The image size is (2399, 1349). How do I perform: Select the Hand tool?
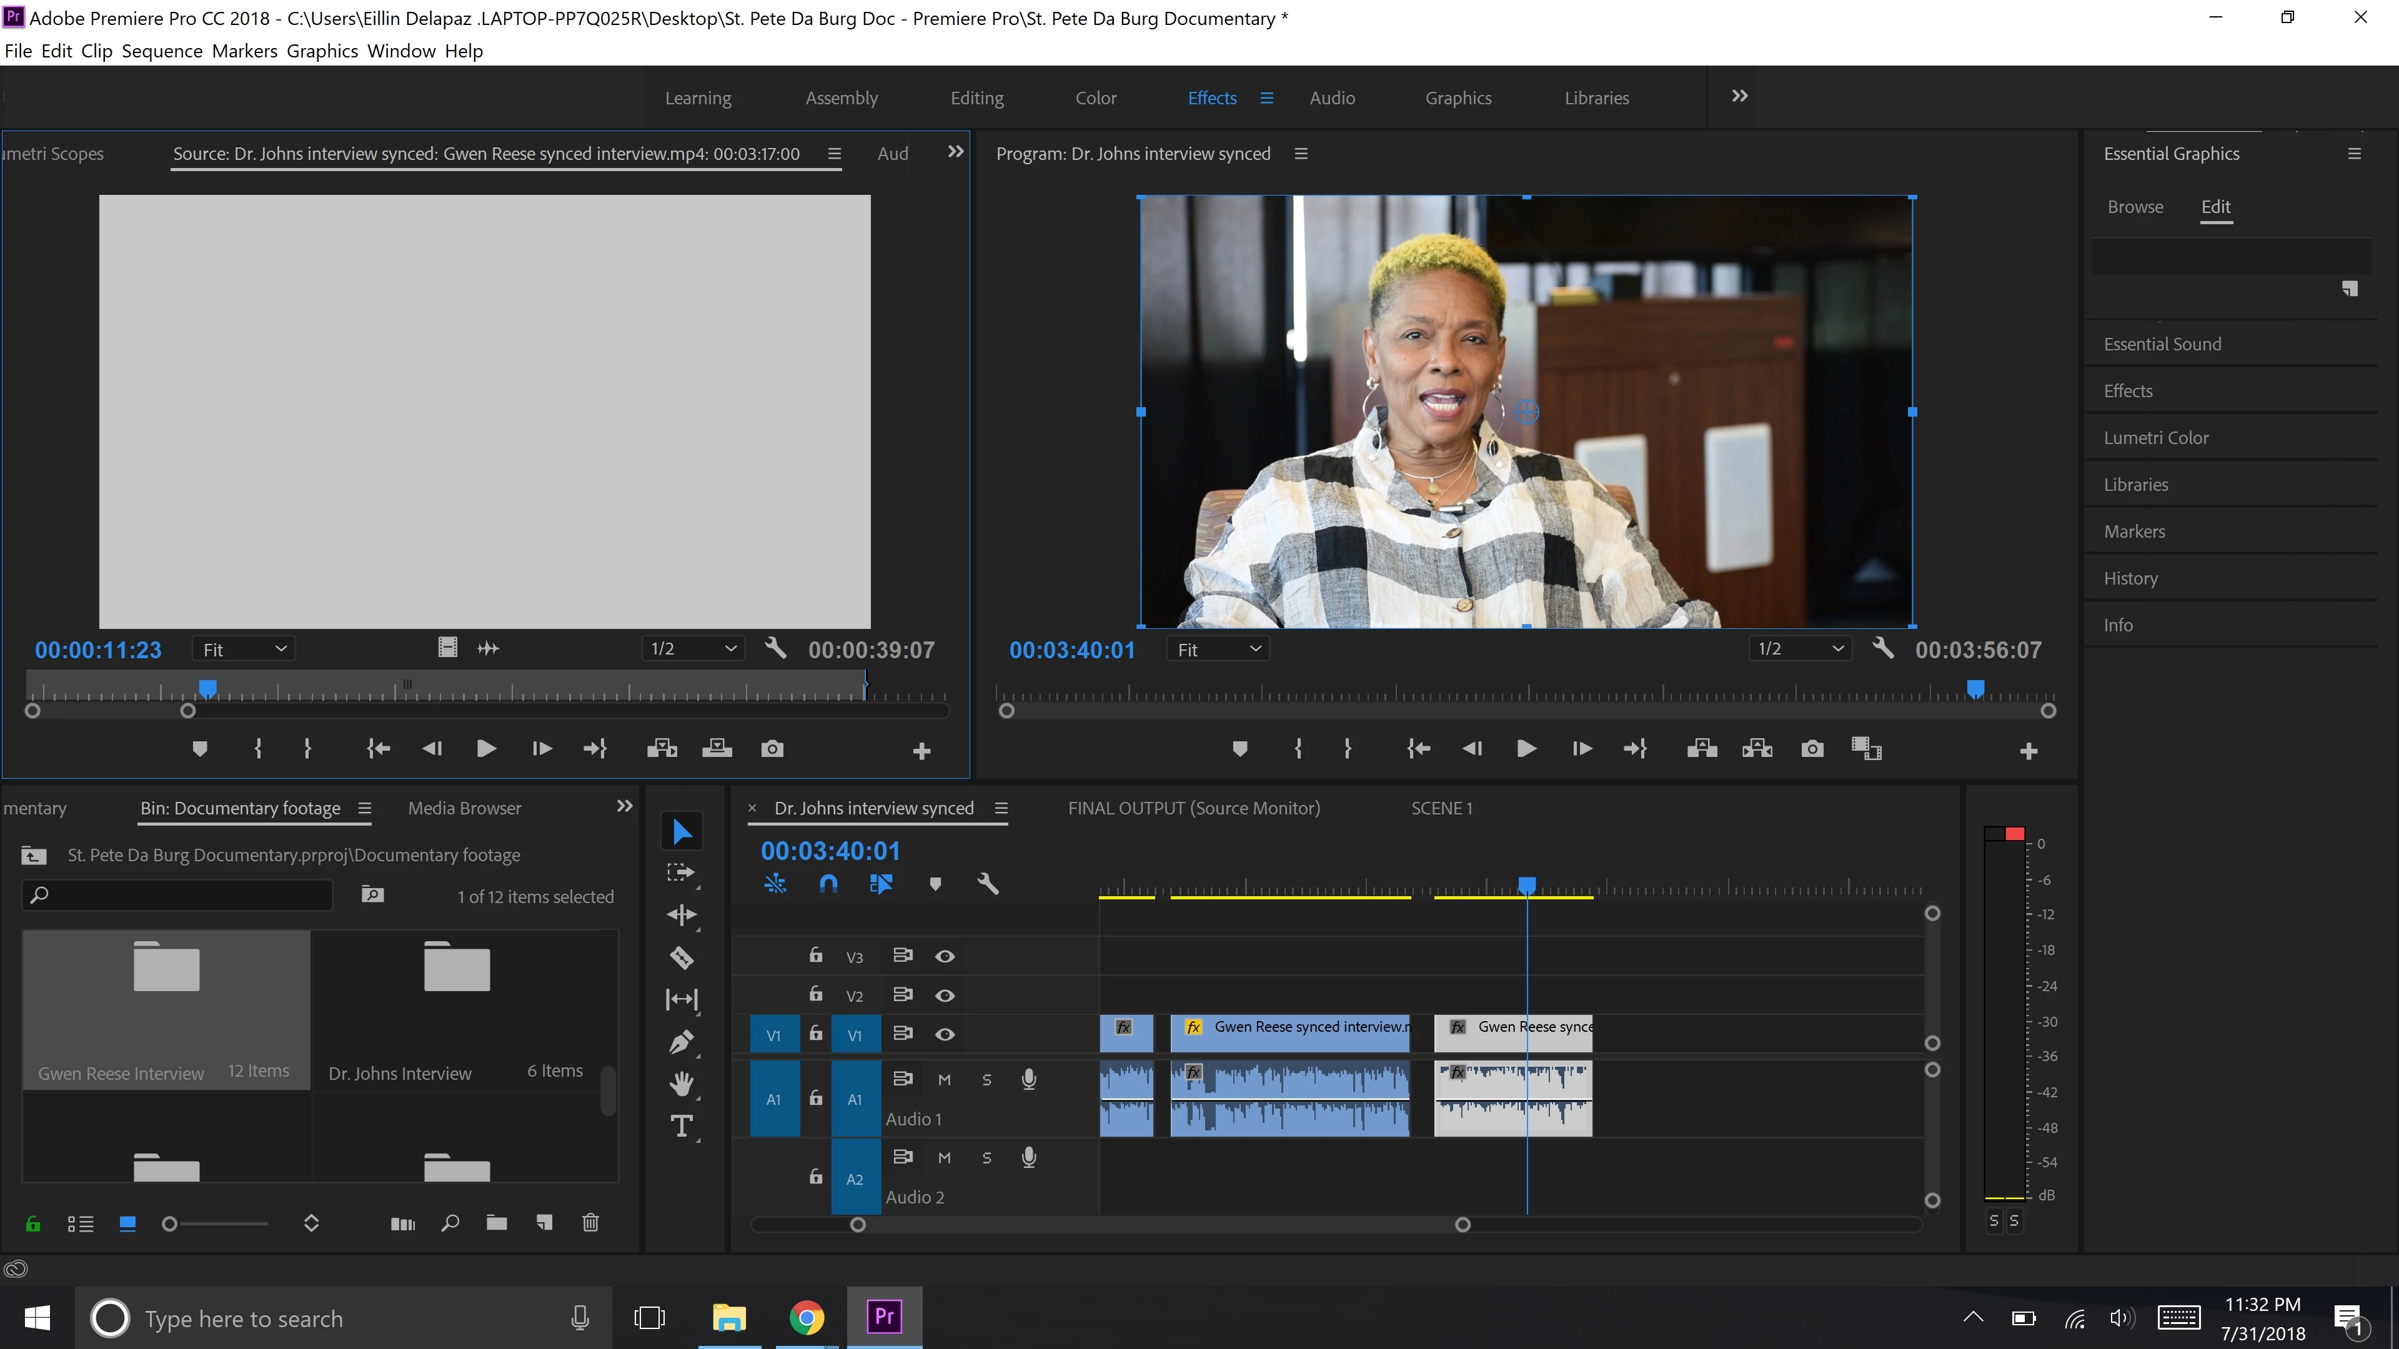click(x=682, y=1084)
